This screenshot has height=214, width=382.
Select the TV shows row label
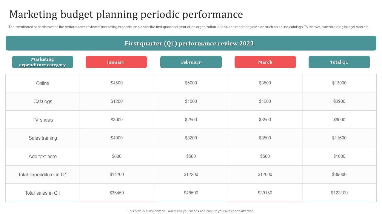click(x=43, y=120)
